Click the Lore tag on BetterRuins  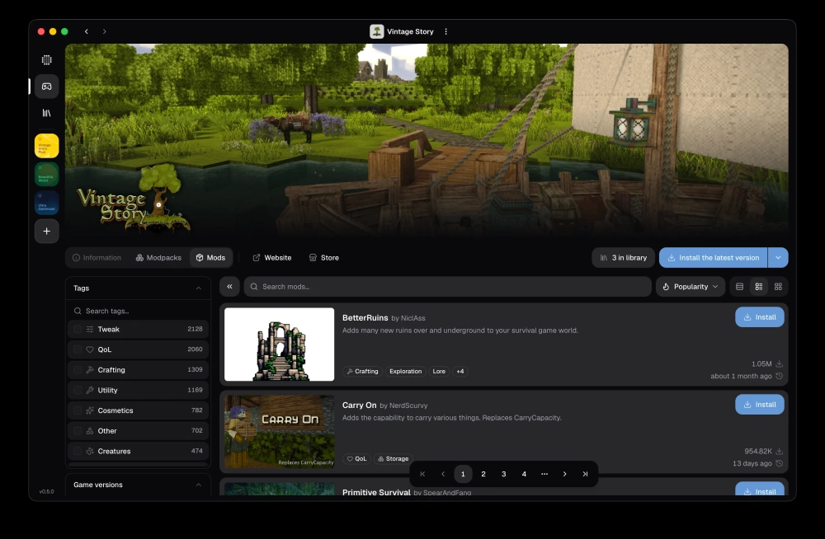pos(439,371)
